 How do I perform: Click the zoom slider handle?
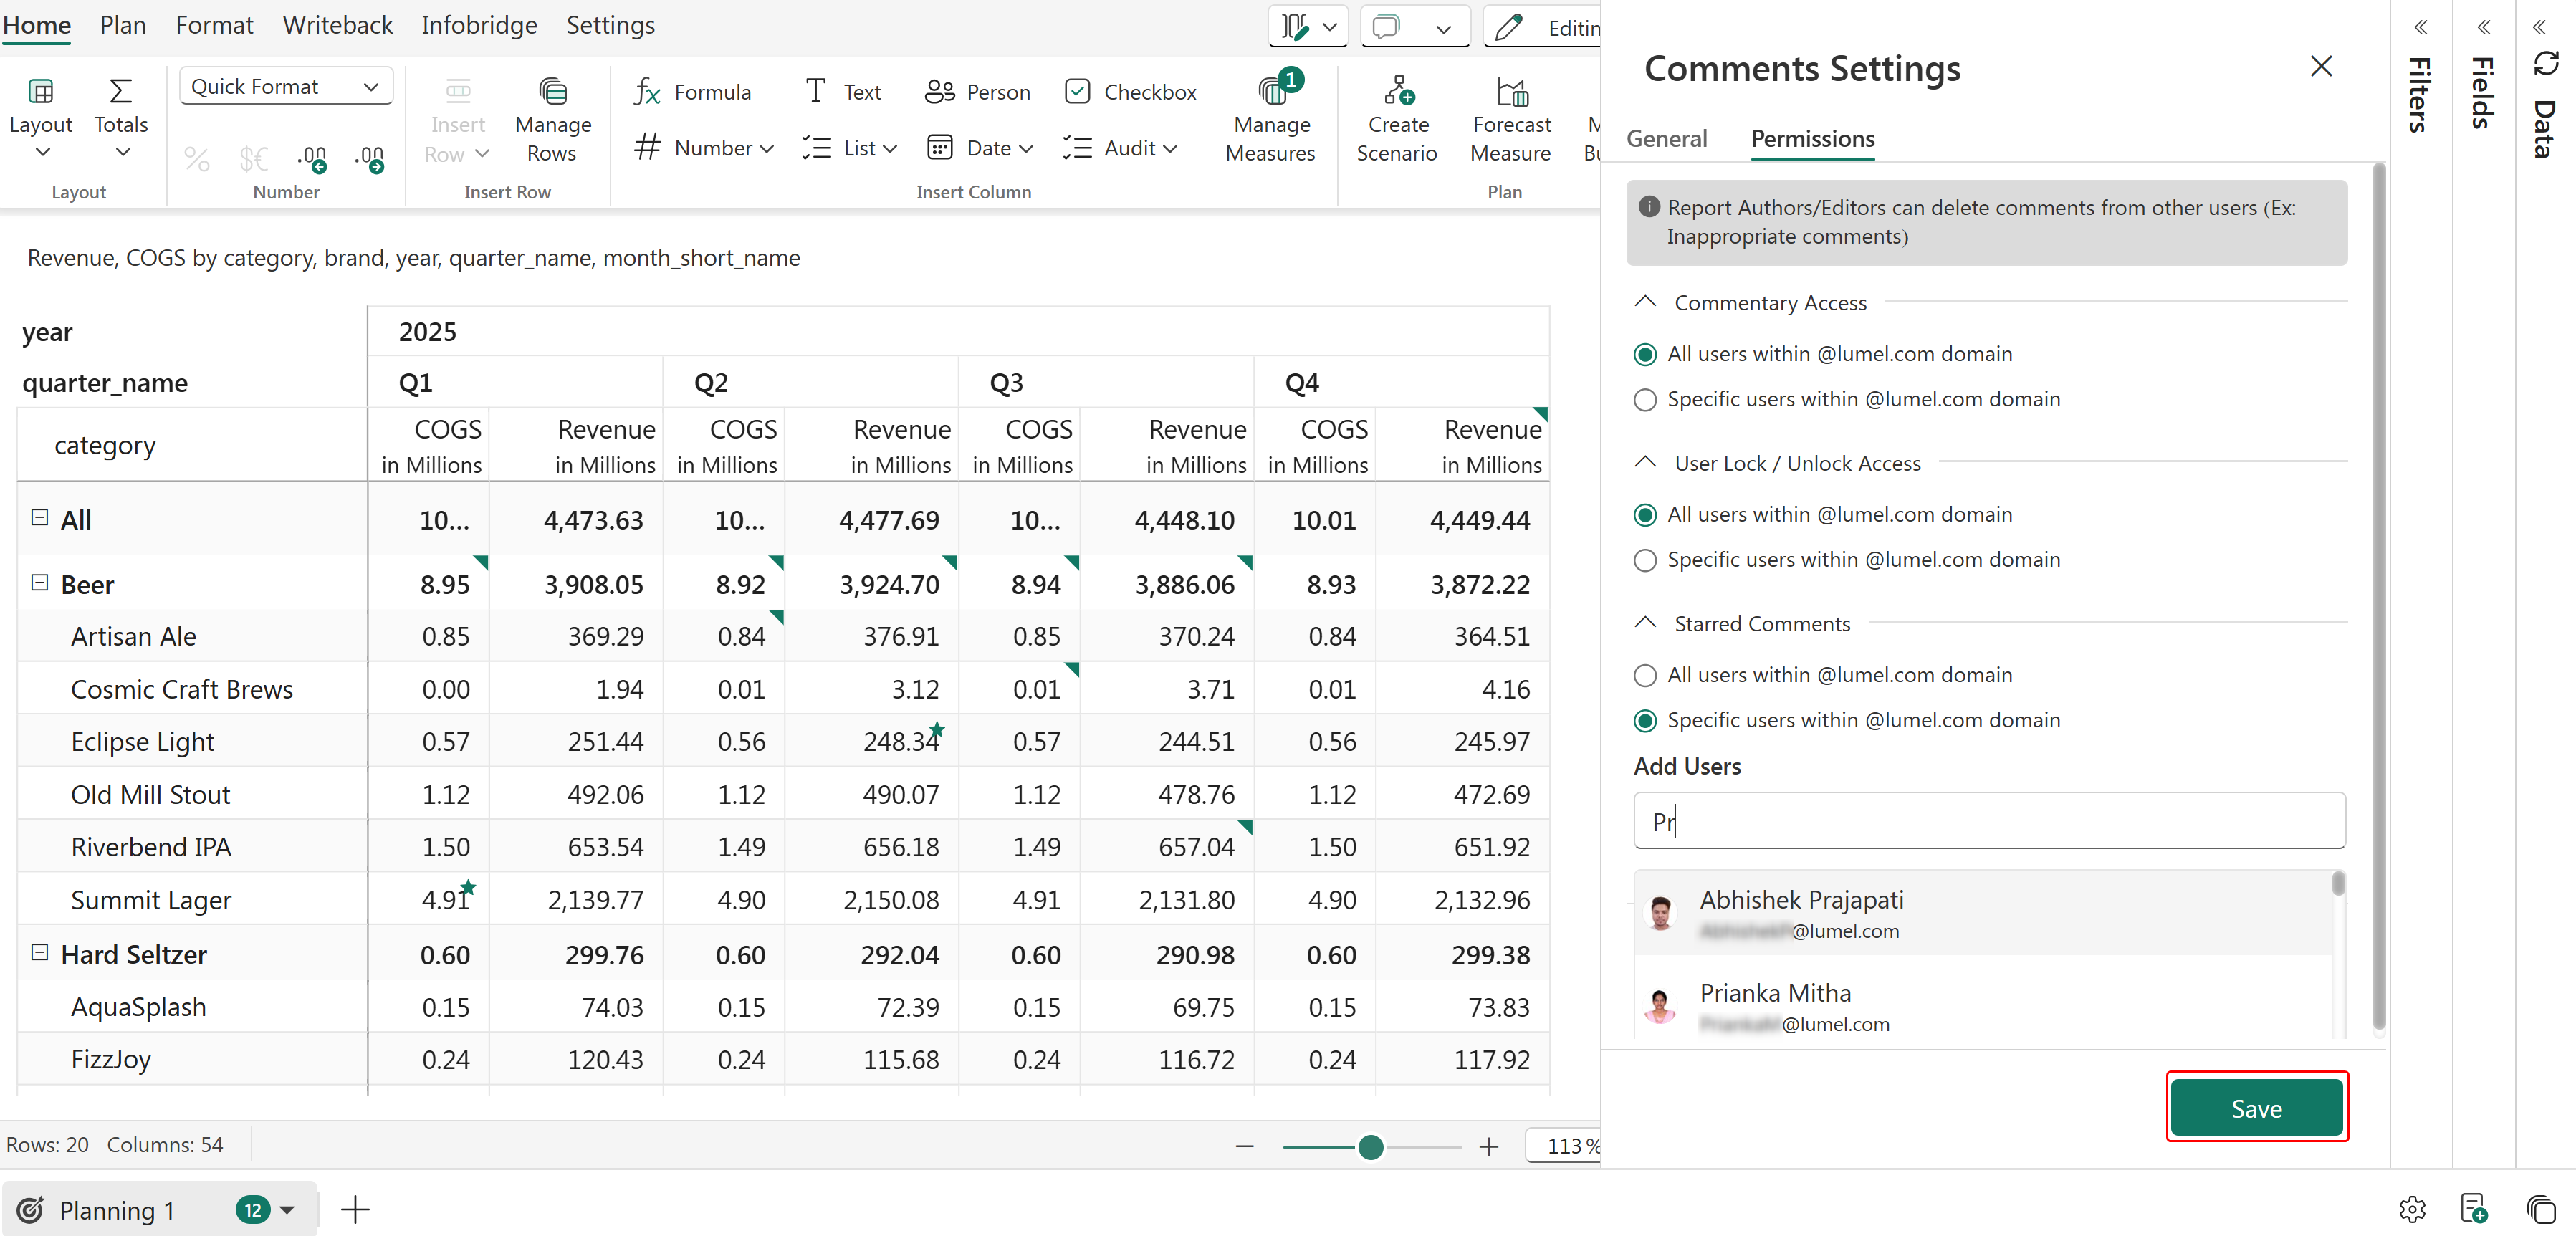pos(1370,1147)
